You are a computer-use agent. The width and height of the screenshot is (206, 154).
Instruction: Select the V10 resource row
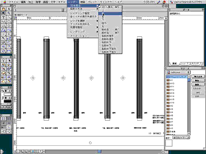[177, 83]
